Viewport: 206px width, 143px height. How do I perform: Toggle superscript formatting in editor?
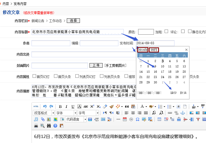92,107
